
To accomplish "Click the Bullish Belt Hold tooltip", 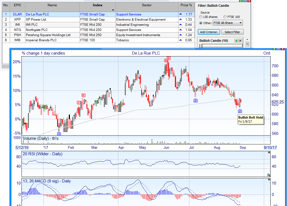I will point(251,119).
